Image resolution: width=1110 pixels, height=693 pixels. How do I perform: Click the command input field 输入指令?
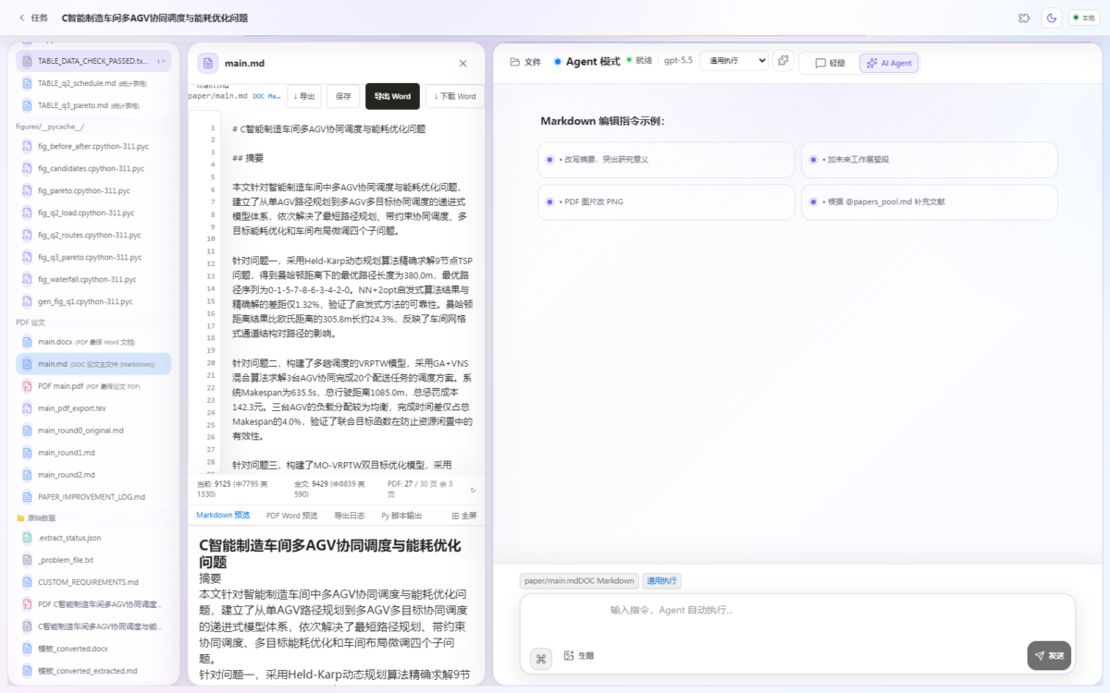[x=797, y=610]
